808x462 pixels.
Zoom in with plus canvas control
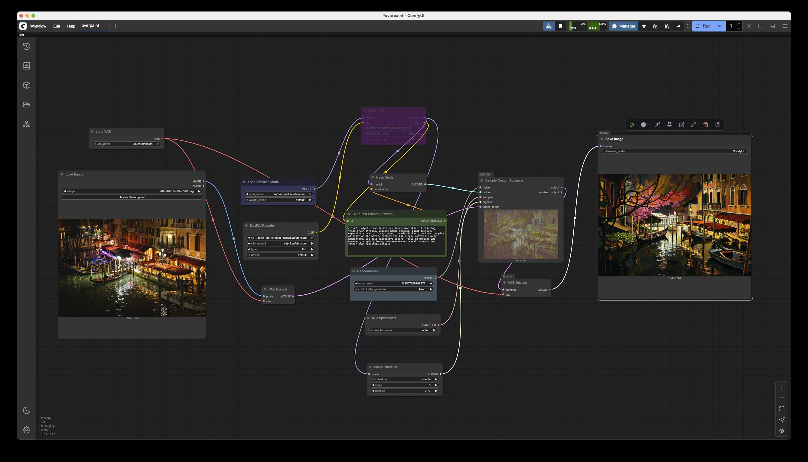click(782, 387)
